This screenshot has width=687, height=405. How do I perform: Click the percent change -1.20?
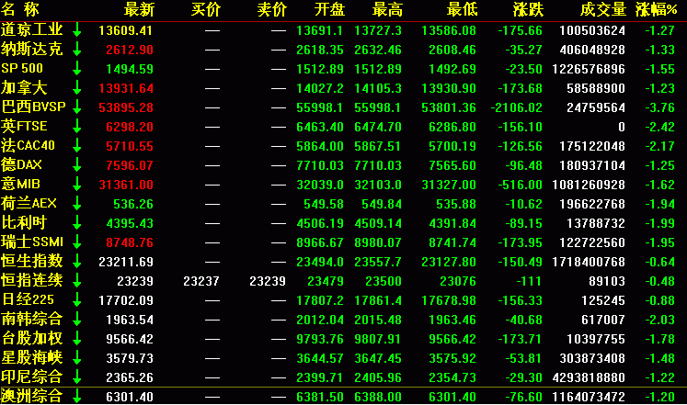point(659,397)
